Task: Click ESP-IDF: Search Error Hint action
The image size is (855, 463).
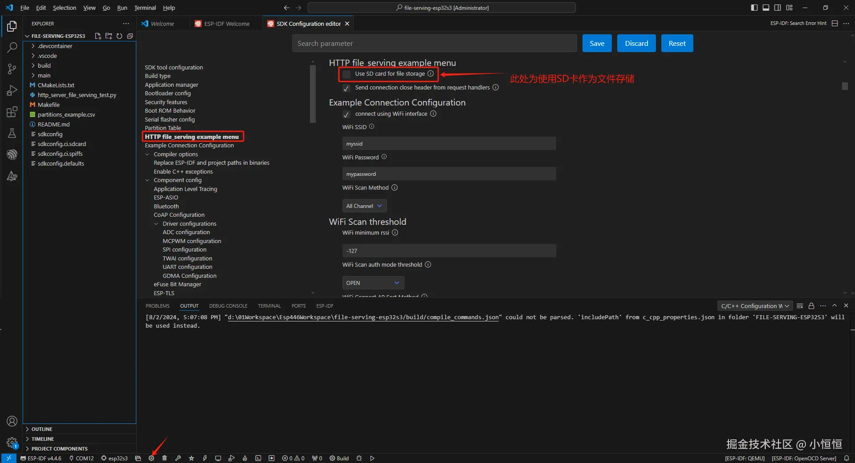Action: (798, 24)
